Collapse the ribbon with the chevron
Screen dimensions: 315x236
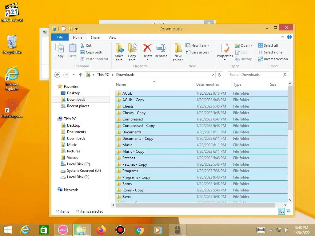pos(283,37)
